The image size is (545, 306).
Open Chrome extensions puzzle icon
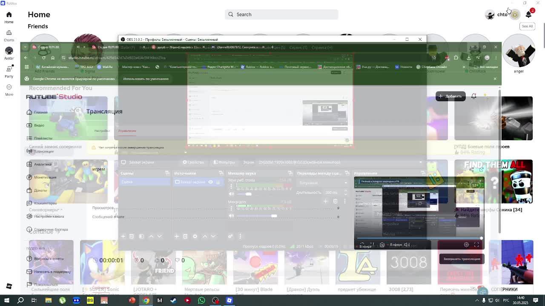(456, 57)
